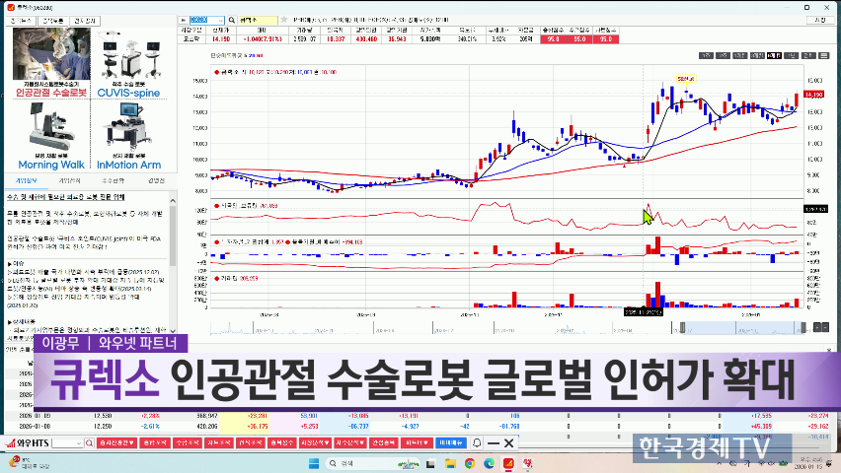Click the red price chart legend dot

[x=216, y=72]
